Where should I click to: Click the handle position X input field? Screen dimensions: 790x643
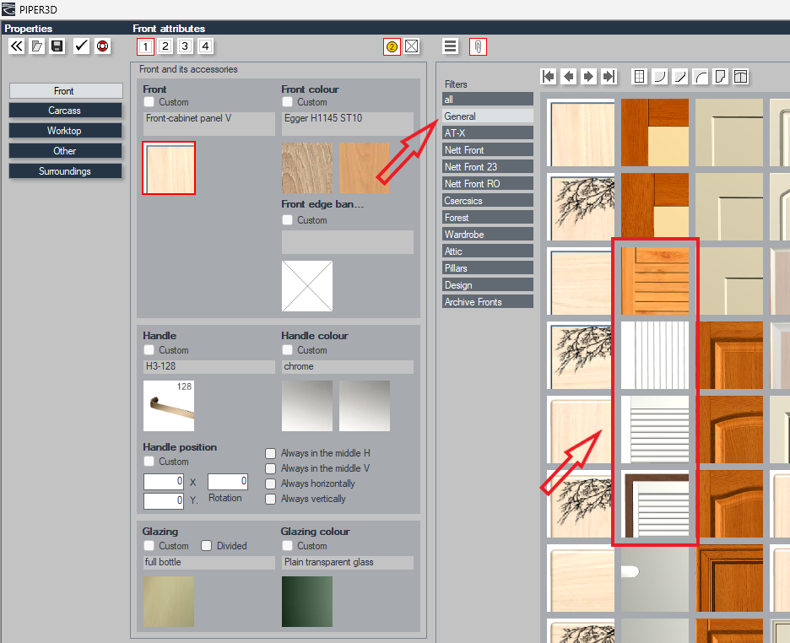(x=164, y=481)
